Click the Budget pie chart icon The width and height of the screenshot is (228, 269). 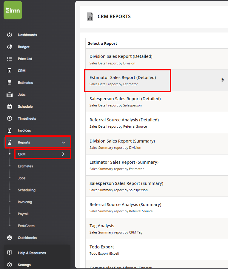tap(10, 47)
